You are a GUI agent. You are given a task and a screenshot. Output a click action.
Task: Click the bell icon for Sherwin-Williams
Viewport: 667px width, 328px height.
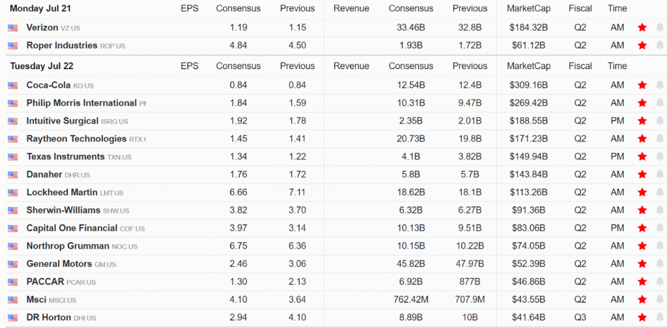click(660, 210)
